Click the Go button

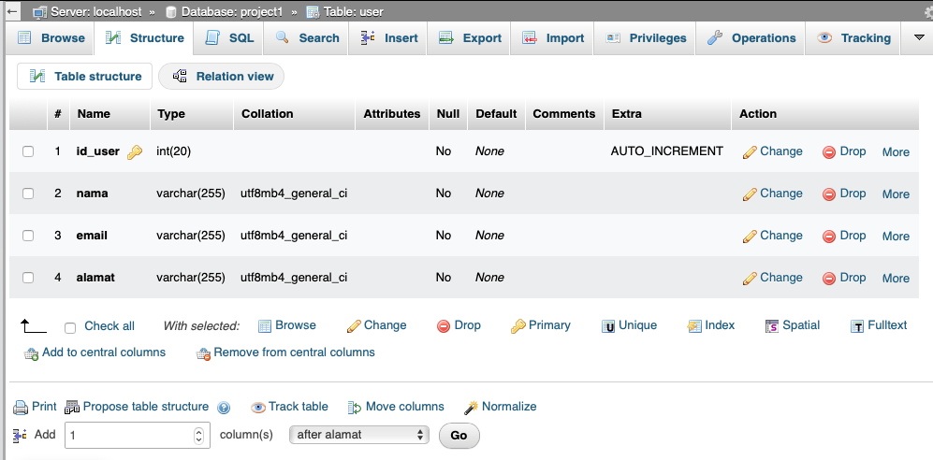[459, 435]
